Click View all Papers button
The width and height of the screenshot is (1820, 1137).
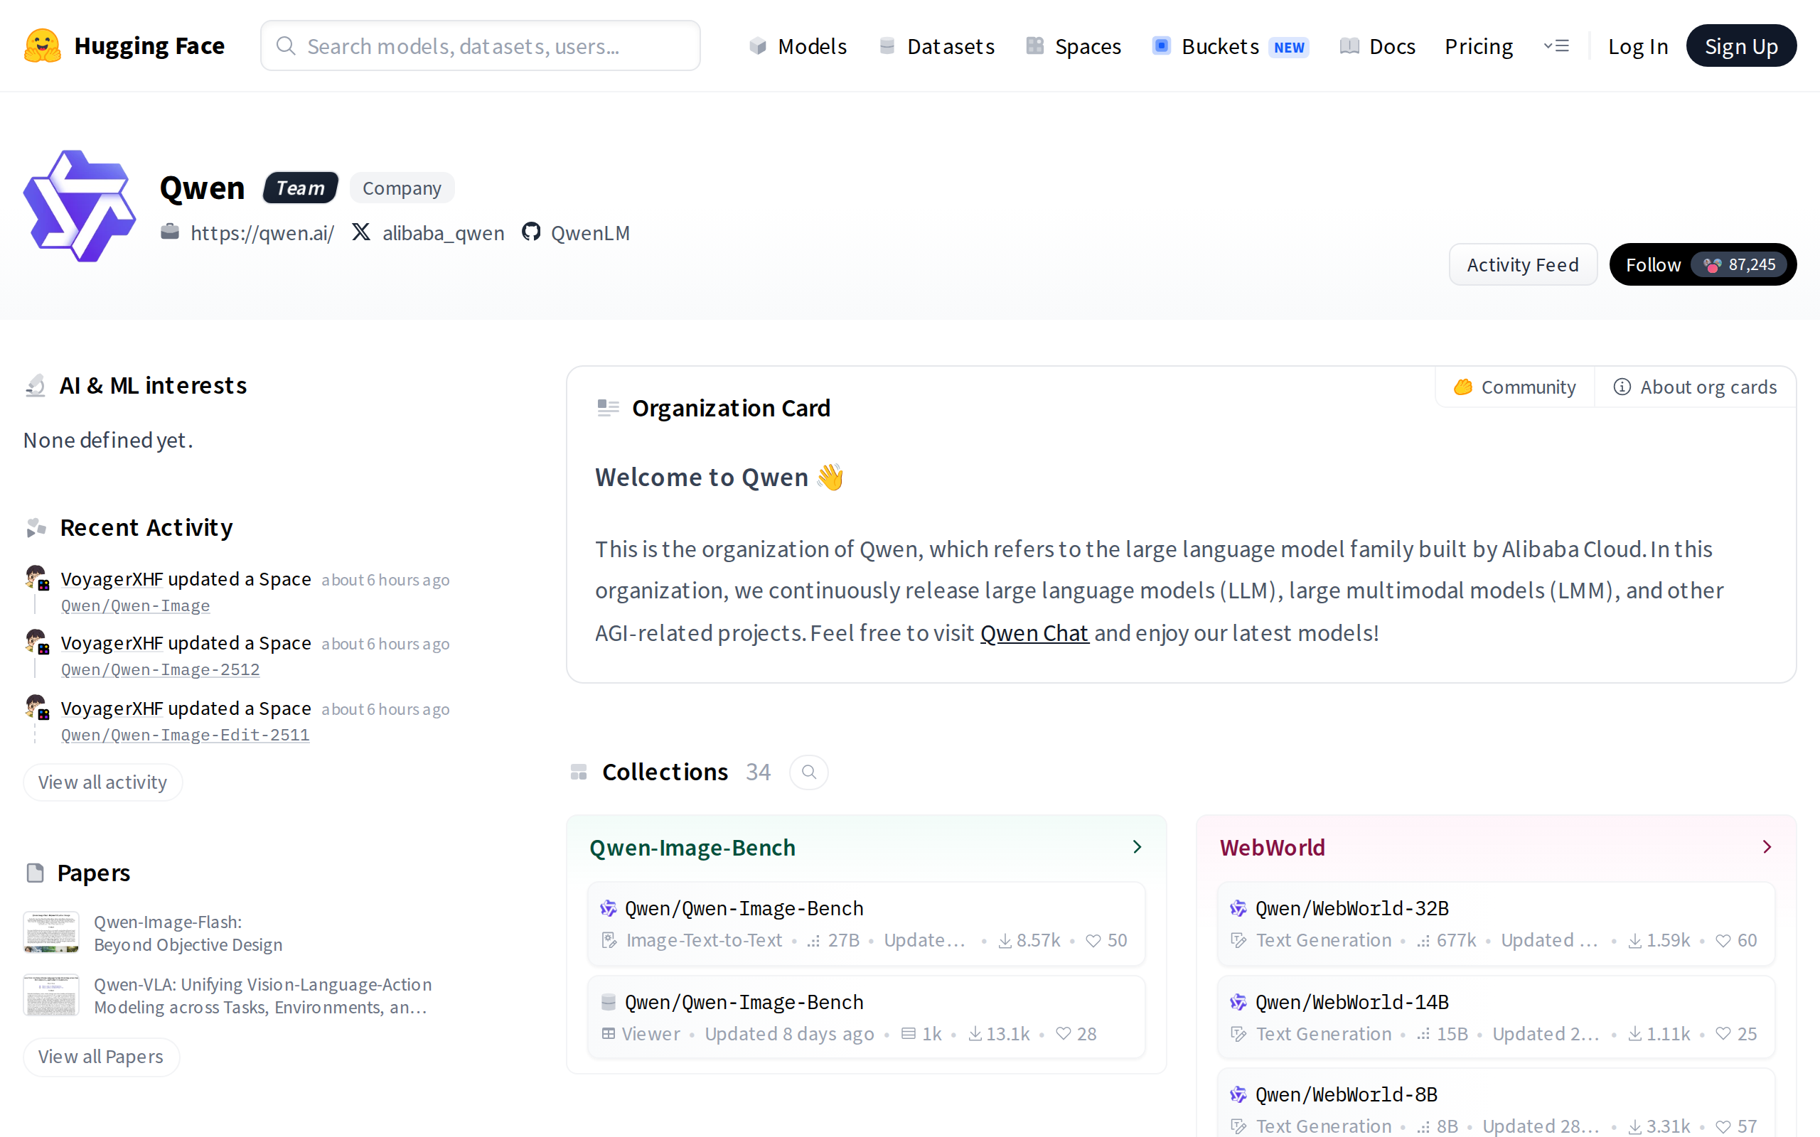point(101,1057)
